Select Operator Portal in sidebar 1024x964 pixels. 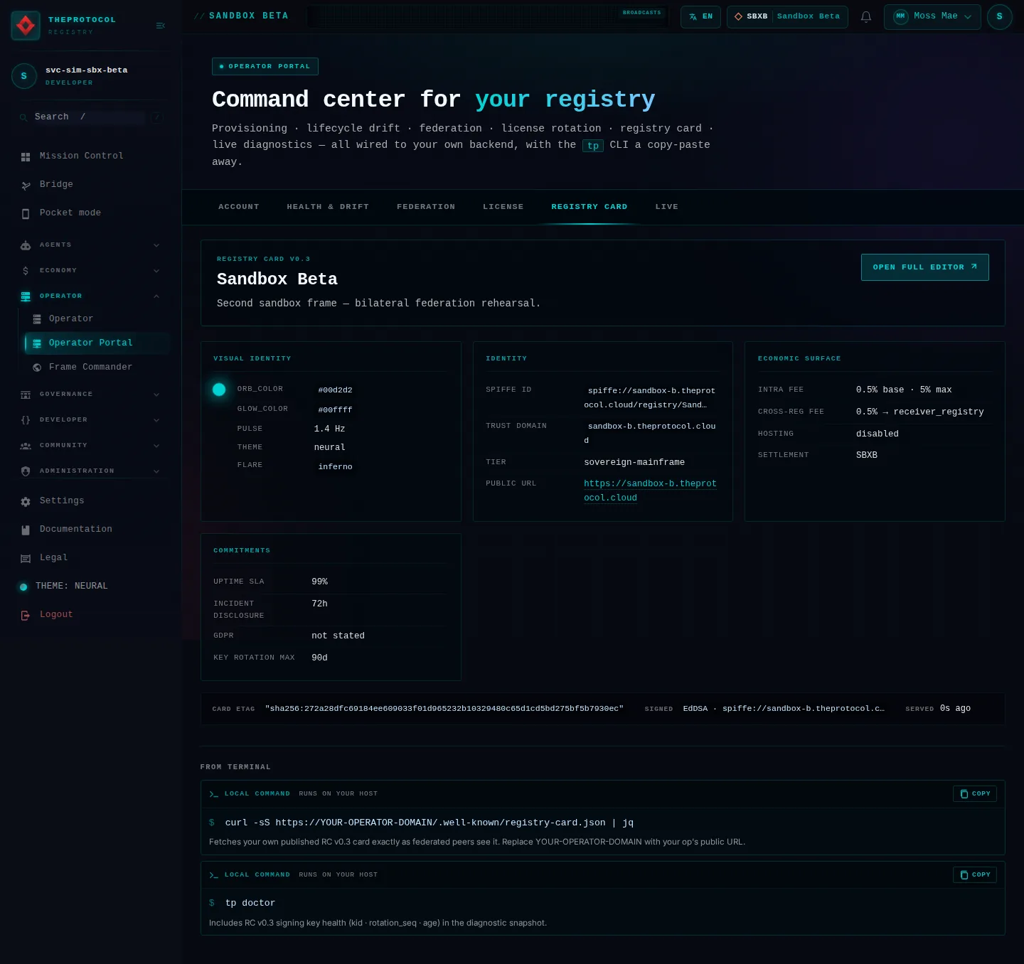[97, 343]
